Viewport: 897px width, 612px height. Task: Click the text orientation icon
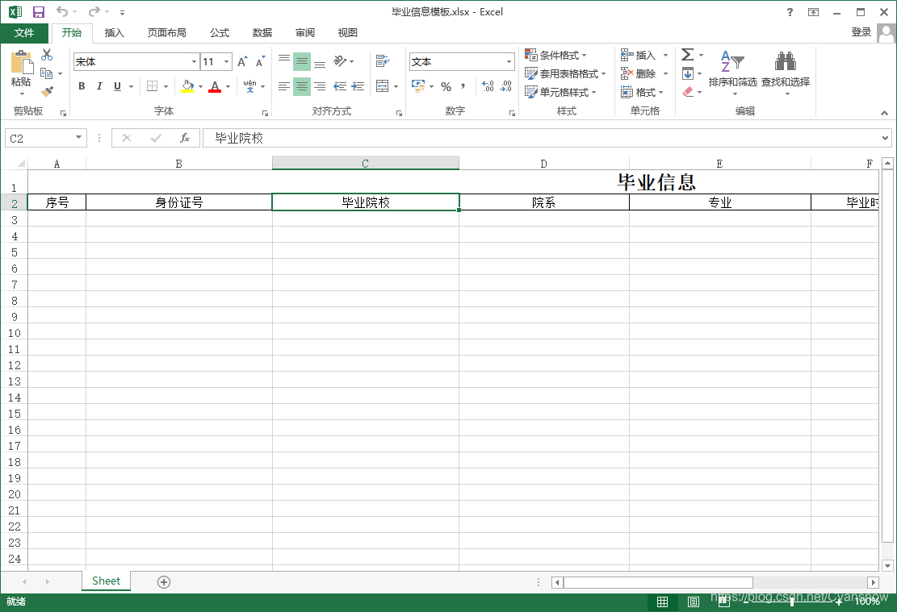(341, 60)
